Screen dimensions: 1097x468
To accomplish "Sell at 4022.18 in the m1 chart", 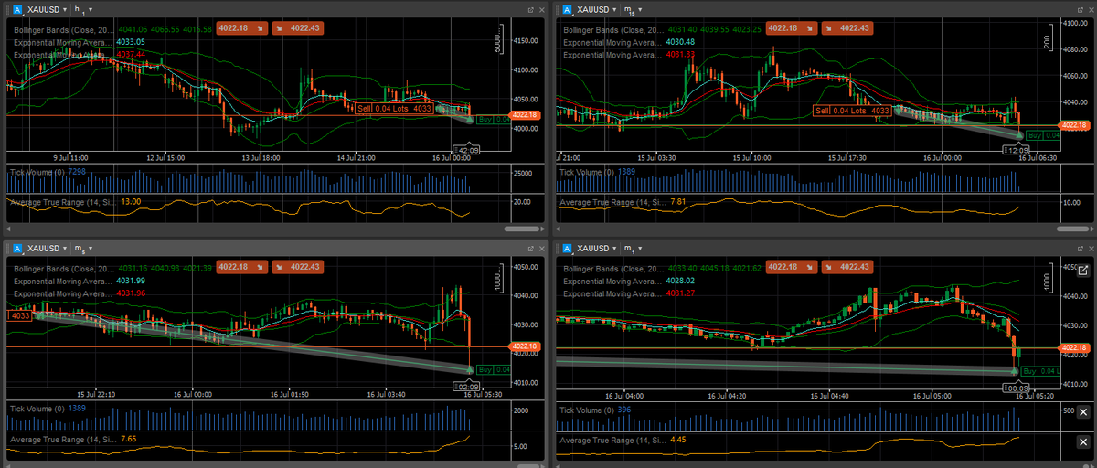I will point(792,267).
